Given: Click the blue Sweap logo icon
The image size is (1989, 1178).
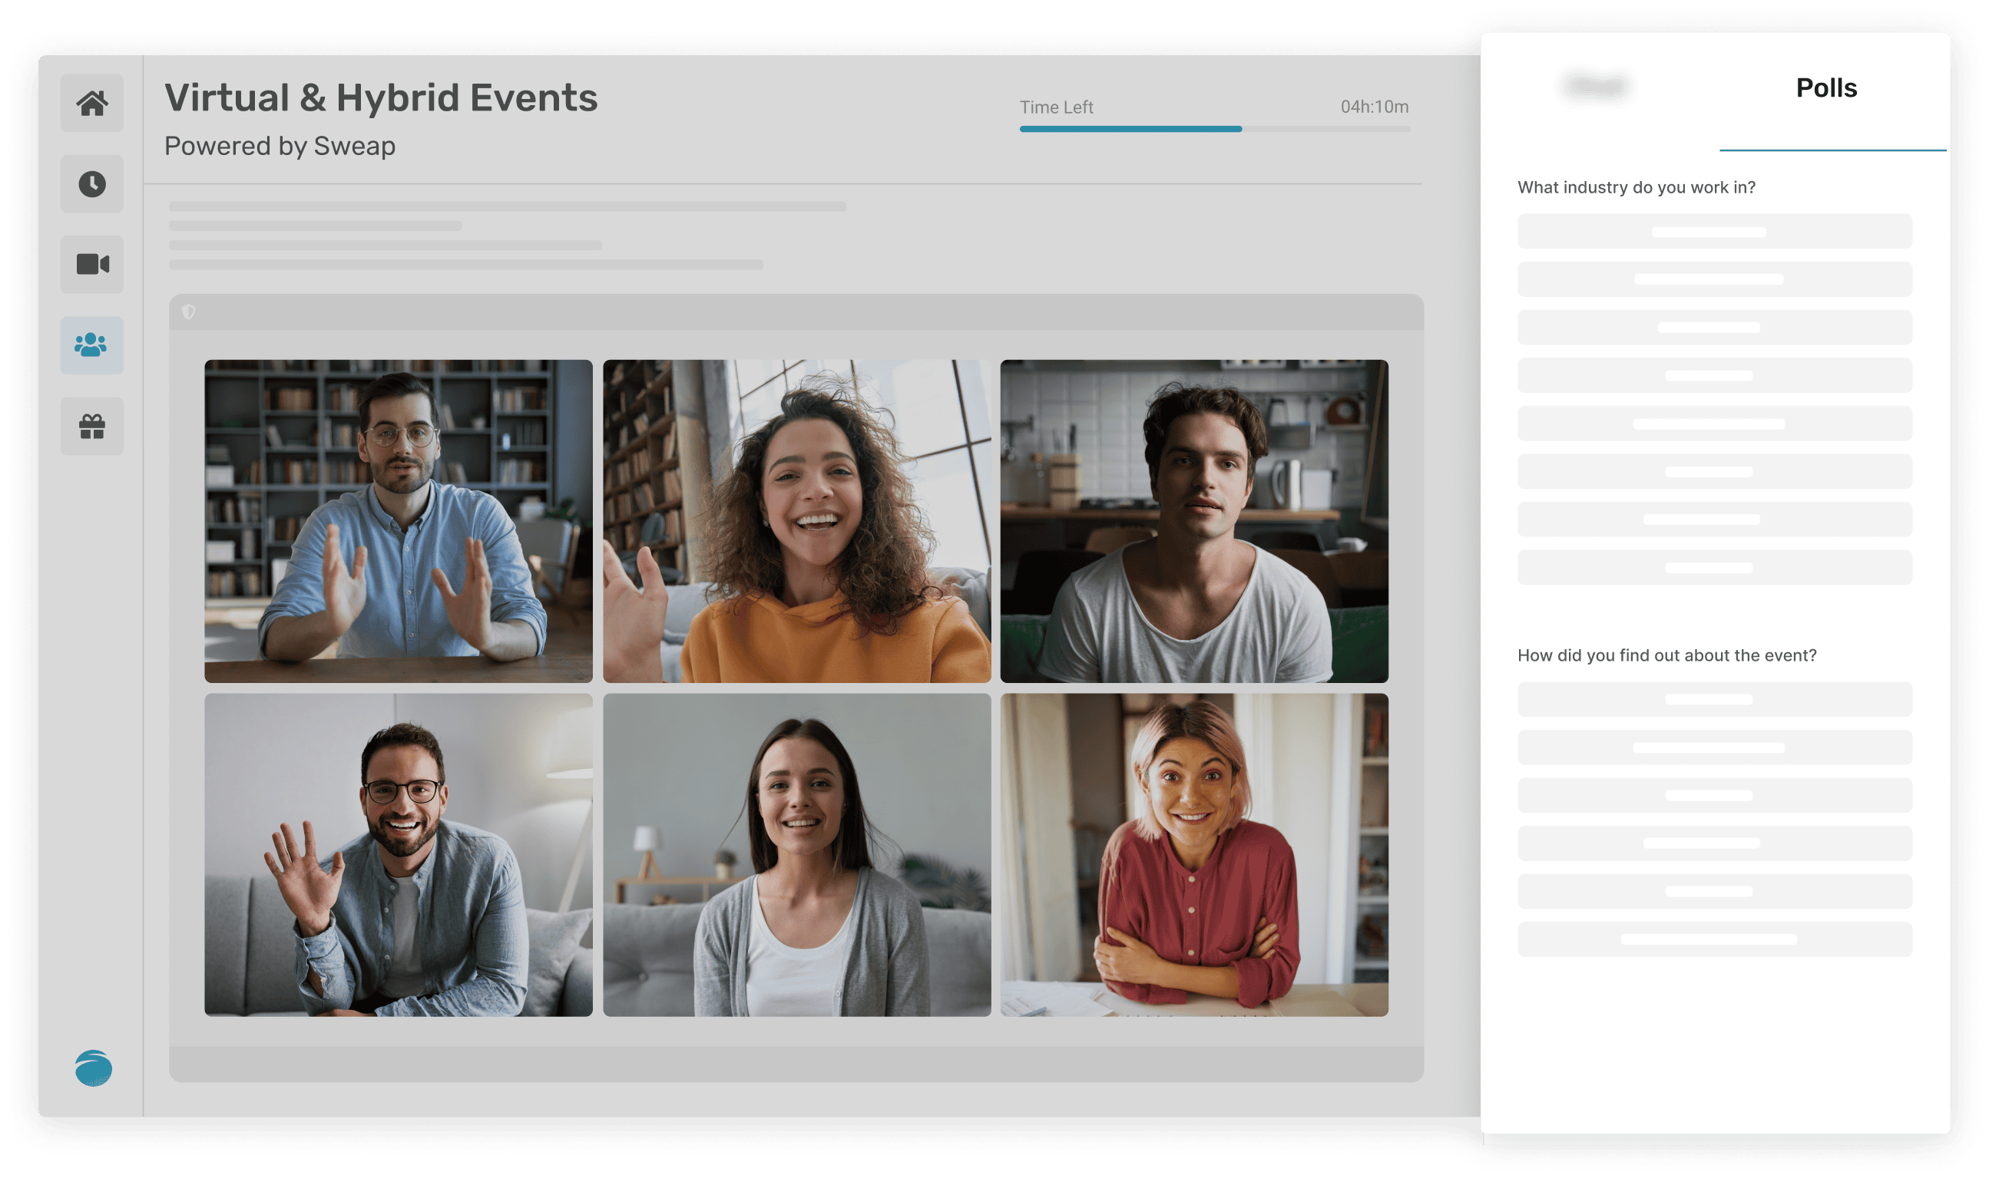Looking at the screenshot, I should point(94,1067).
